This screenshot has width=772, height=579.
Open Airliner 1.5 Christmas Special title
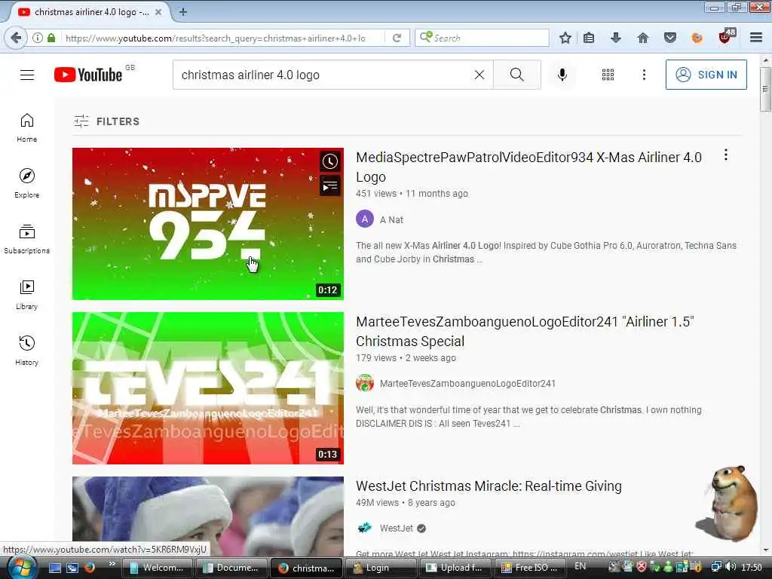tap(525, 332)
